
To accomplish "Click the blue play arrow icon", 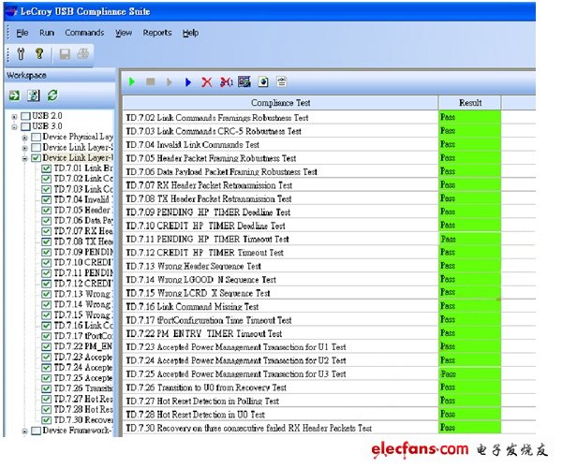I will [188, 82].
